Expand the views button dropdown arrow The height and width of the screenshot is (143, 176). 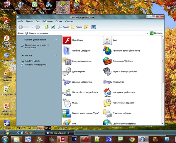[97, 27]
